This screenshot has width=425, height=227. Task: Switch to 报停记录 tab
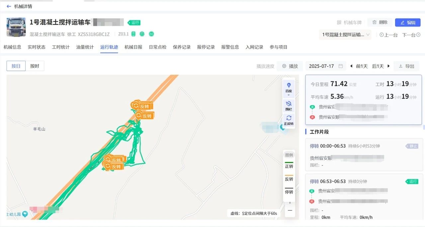(206, 47)
